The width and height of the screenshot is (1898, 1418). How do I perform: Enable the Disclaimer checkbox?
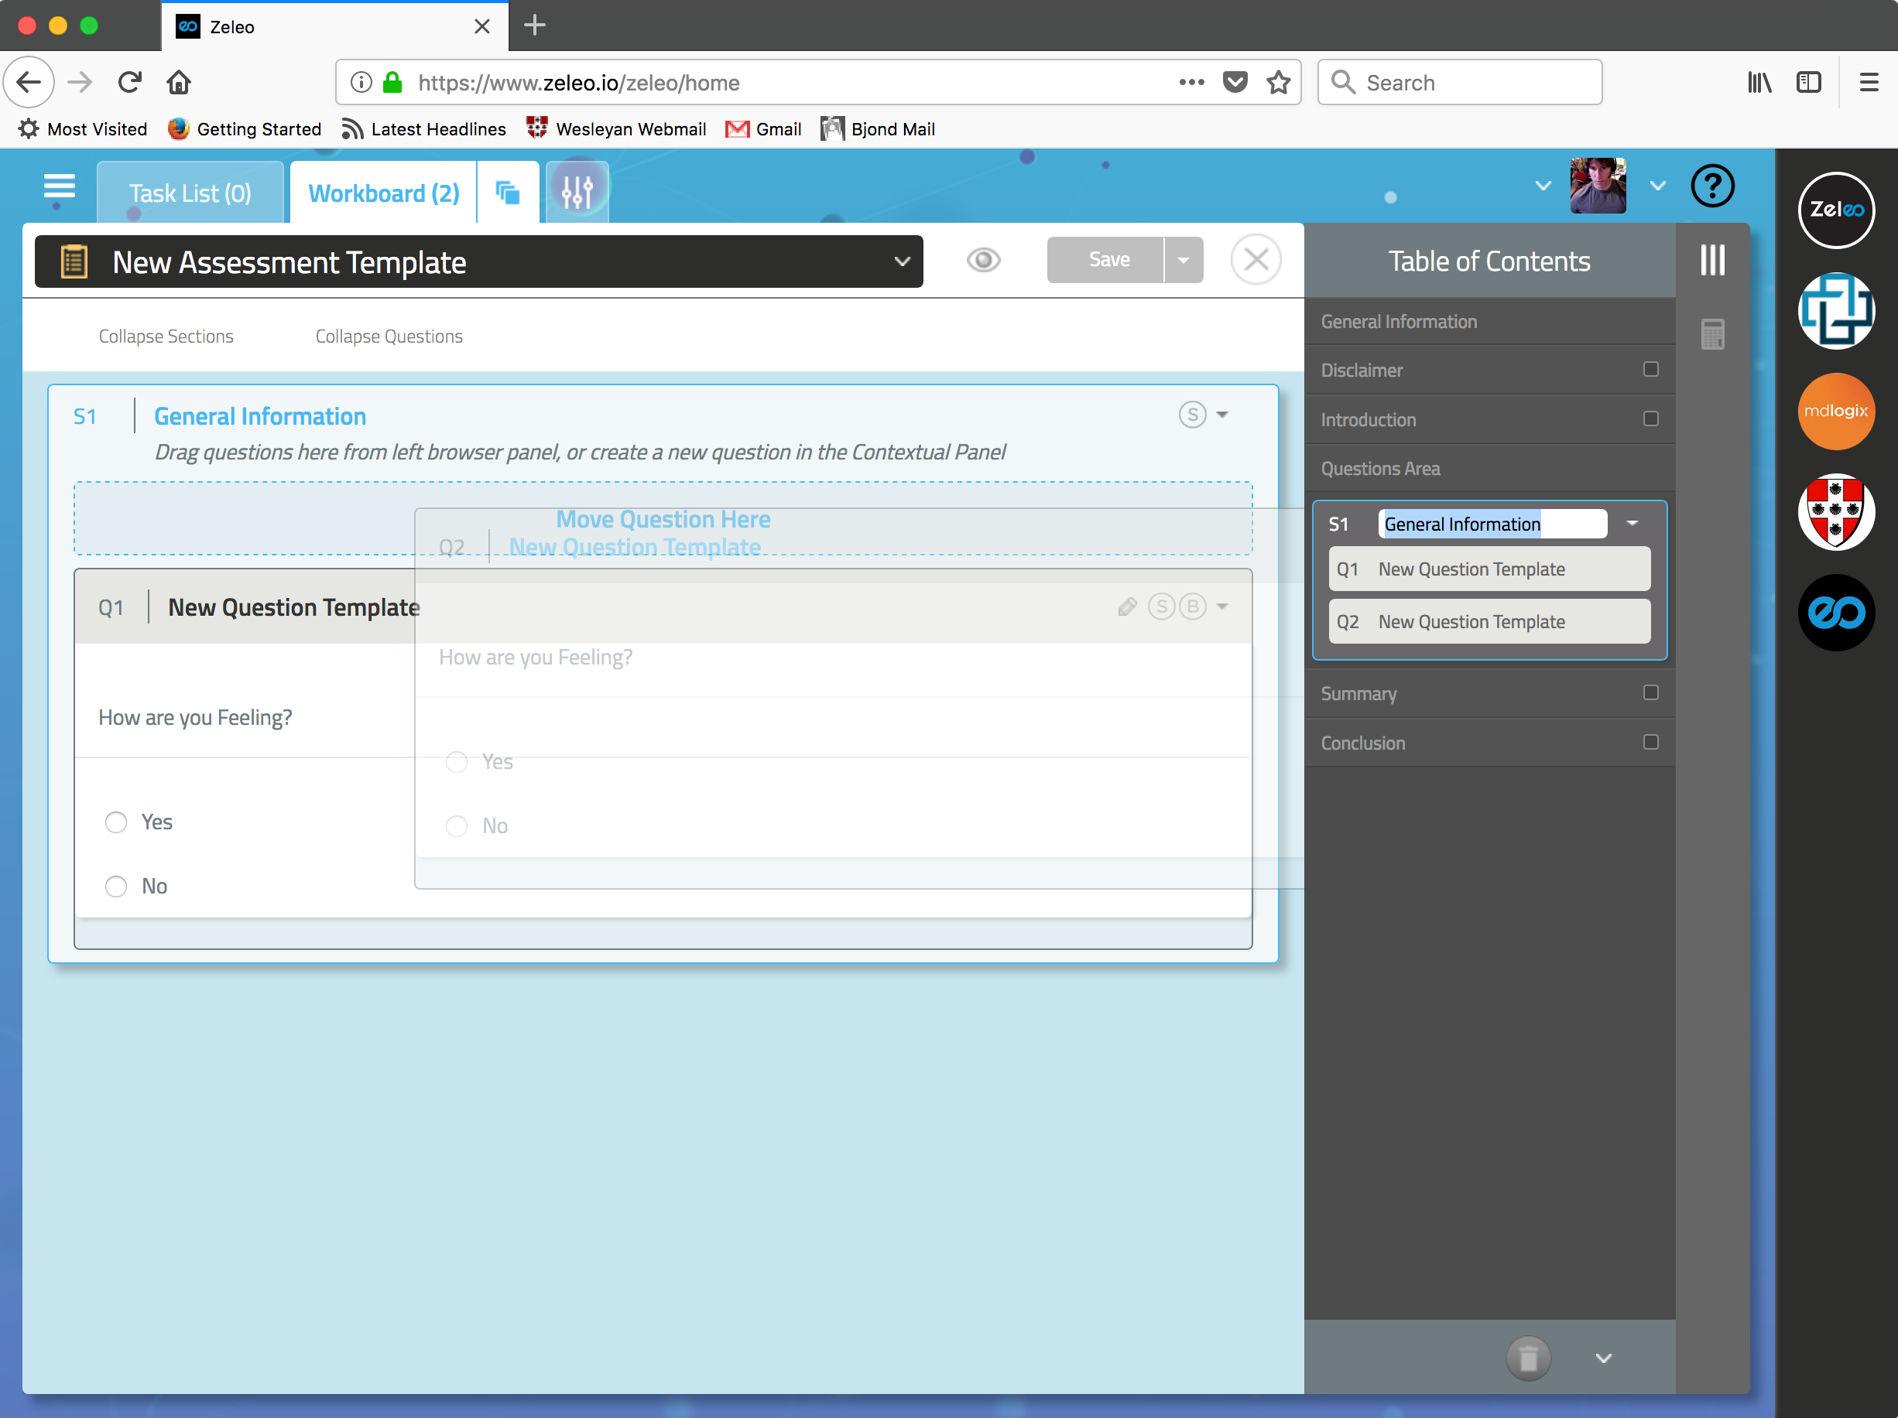point(1650,370)
